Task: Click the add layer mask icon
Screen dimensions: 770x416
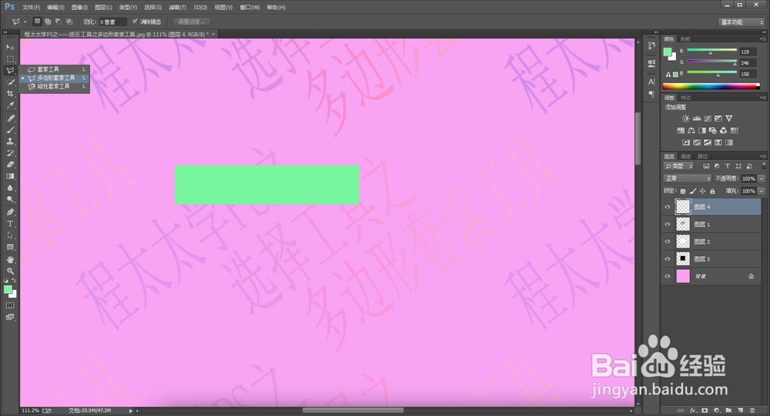Action: [x=705, y=410]
